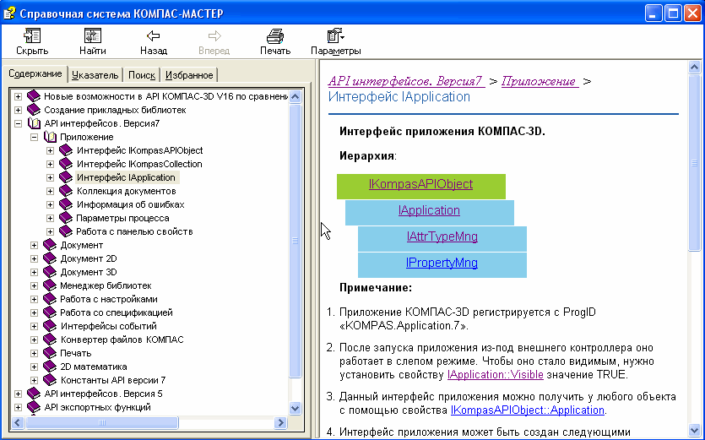Open the IApplication::Visible link

pyautogui.click(x=496, y=374)
